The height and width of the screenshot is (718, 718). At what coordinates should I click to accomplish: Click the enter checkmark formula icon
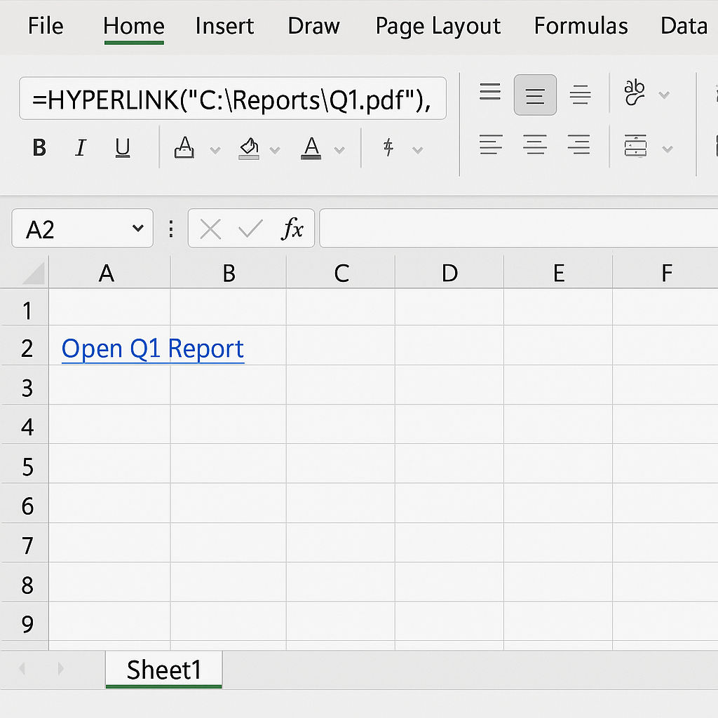pos(250,229)
